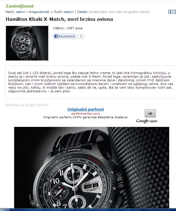Visit parfemcentar.com ad URL

[x=85, y=113]
